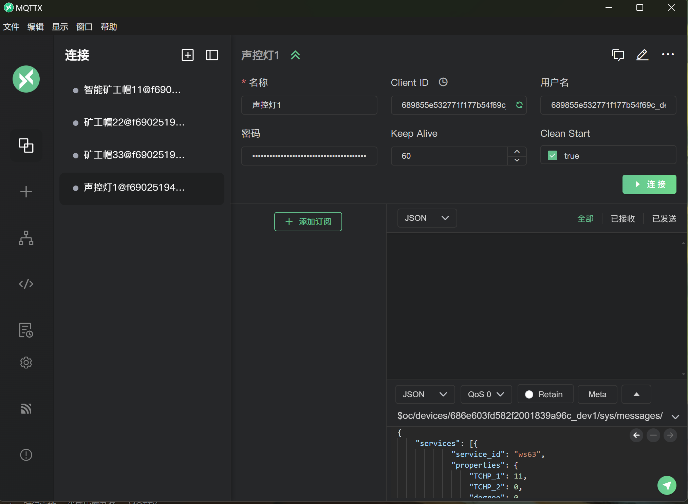Filter by 已发送 messages
This screenshot has height=504, width=688.
664,218
